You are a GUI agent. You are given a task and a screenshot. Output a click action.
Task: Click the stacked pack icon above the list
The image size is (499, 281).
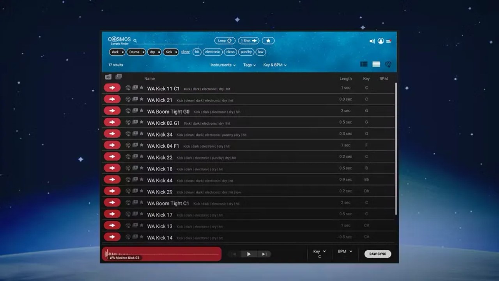click(x=119, y=77)
